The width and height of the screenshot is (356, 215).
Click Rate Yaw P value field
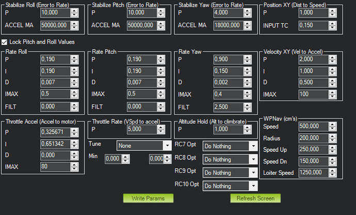pos(229,59)
